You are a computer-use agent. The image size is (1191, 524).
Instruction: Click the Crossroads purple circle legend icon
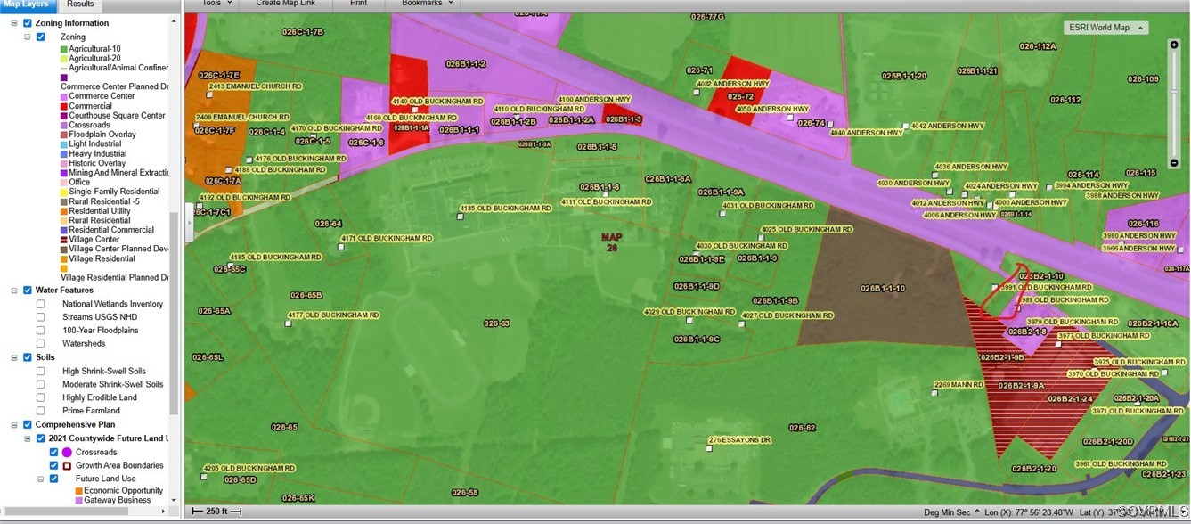click(x=67, y=453)
